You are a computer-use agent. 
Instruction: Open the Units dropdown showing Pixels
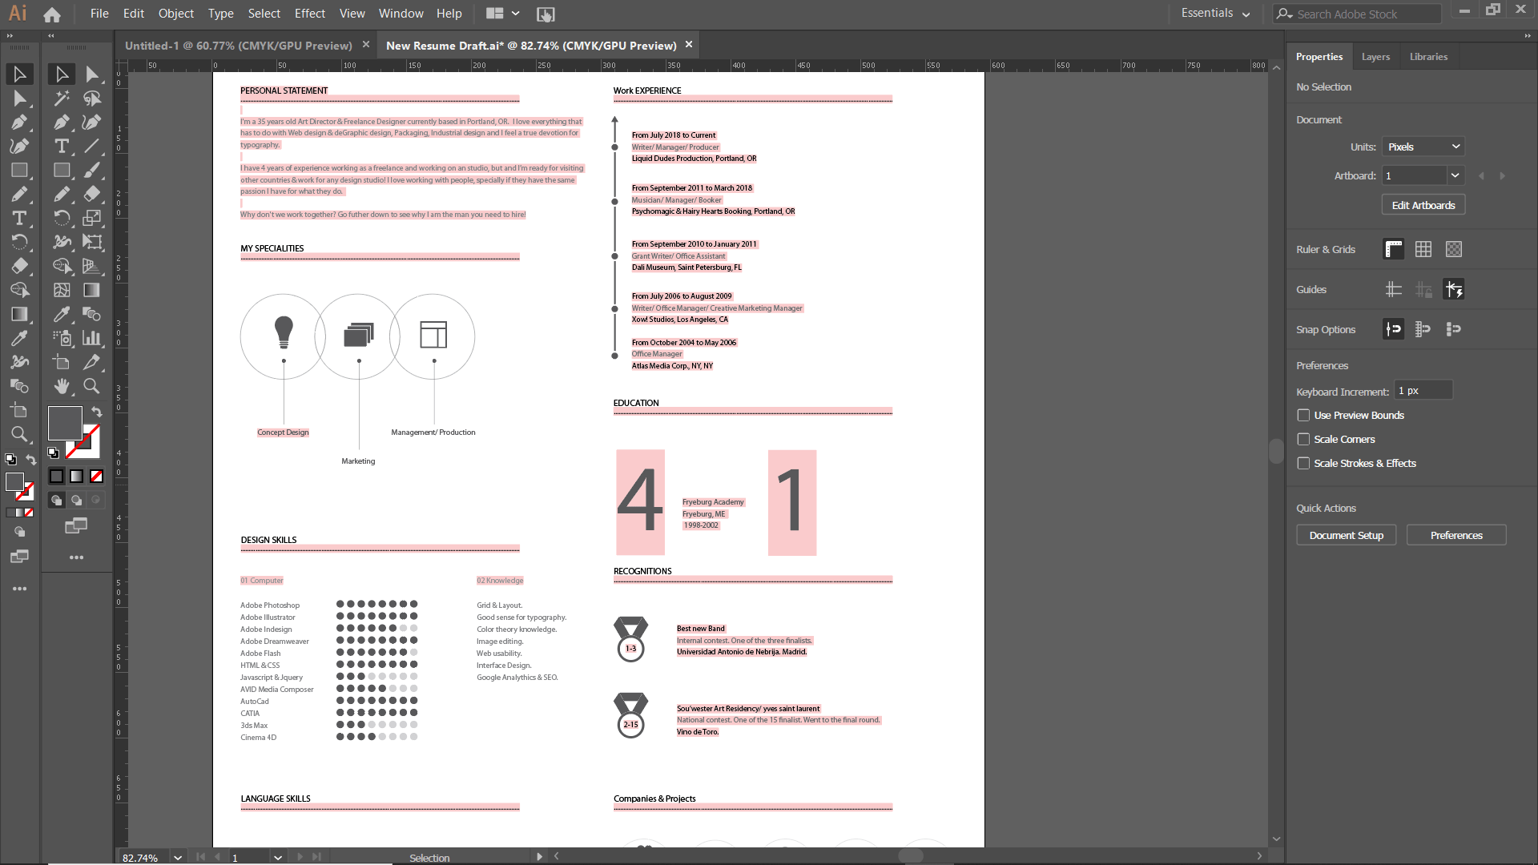coord(1423,147)
